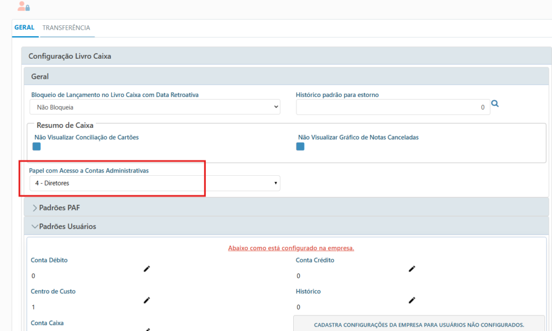Viewport: 552px width, 331px height.
Task: Click the user lock icon at top
Action: point(23,6)
